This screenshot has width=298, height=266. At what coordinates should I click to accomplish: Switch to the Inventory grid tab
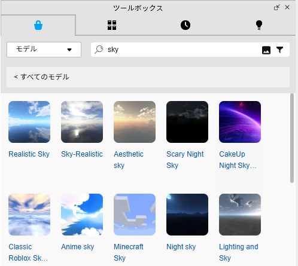(112, 25)
